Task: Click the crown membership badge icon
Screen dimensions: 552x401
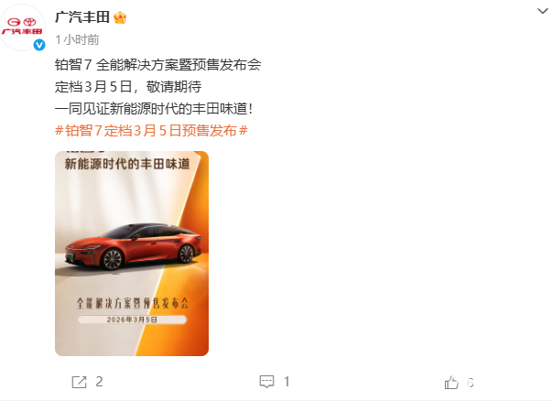Action: [x=120, y=17]
